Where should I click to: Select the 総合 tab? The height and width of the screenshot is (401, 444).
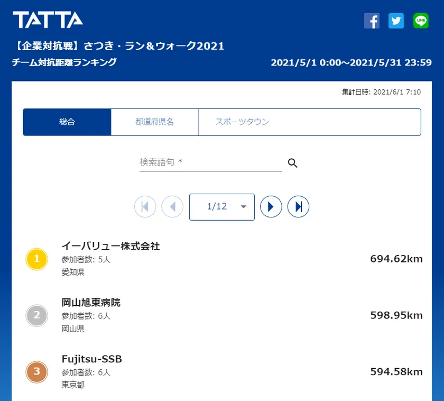67,122
